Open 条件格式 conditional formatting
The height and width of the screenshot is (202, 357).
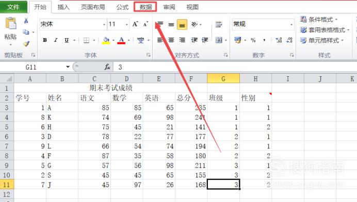(x=319, y=20)
